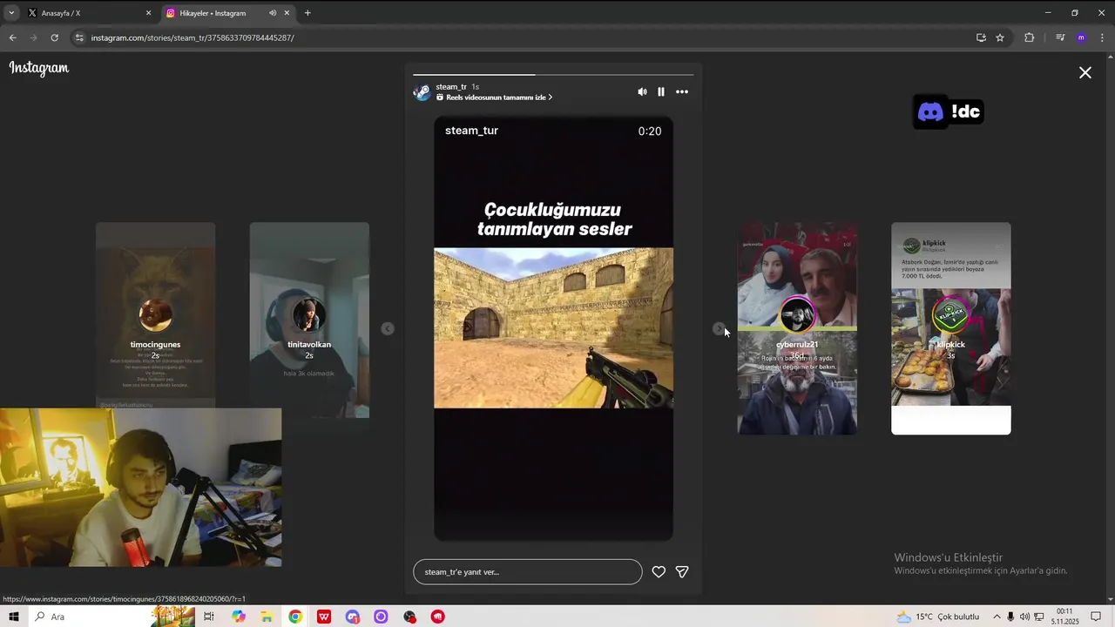Open the notification center icon
1115x627 pixels.
click(x=1096, y=617)
